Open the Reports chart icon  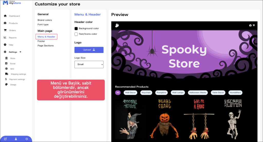point(5,38)
